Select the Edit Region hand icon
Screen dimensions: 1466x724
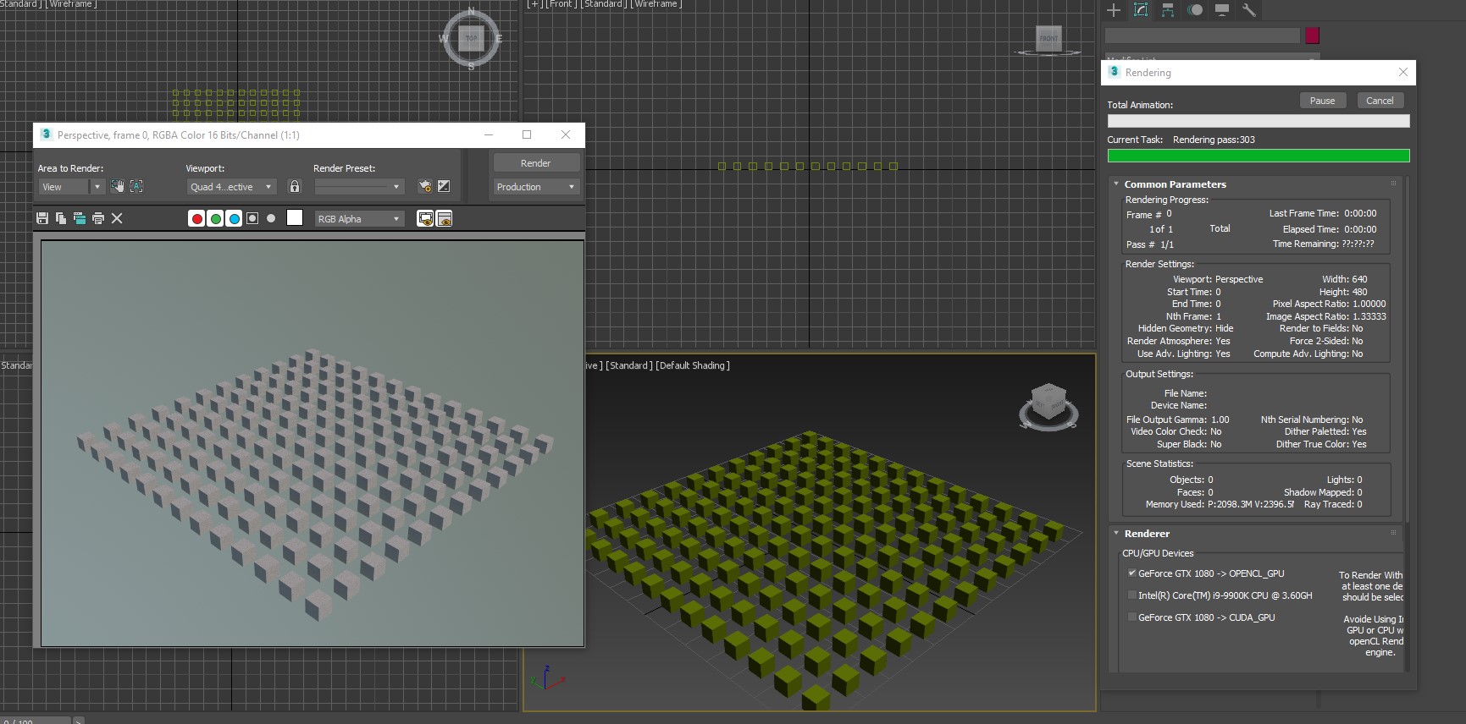coord(117,186)
